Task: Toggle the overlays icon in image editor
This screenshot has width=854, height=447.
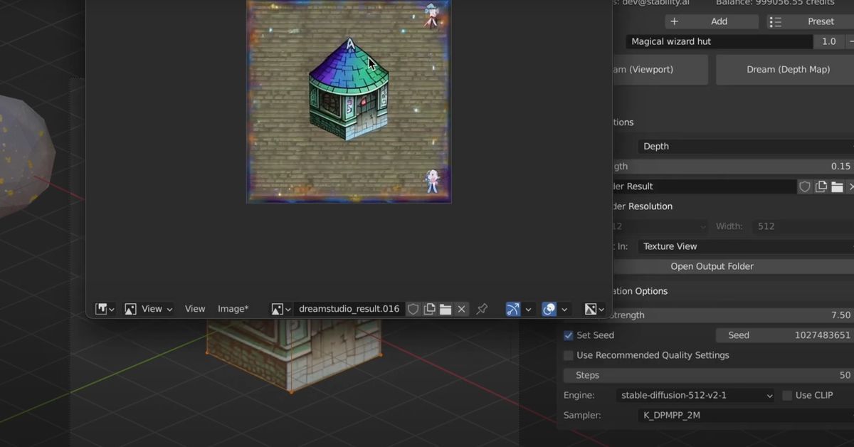Action: 549,309
